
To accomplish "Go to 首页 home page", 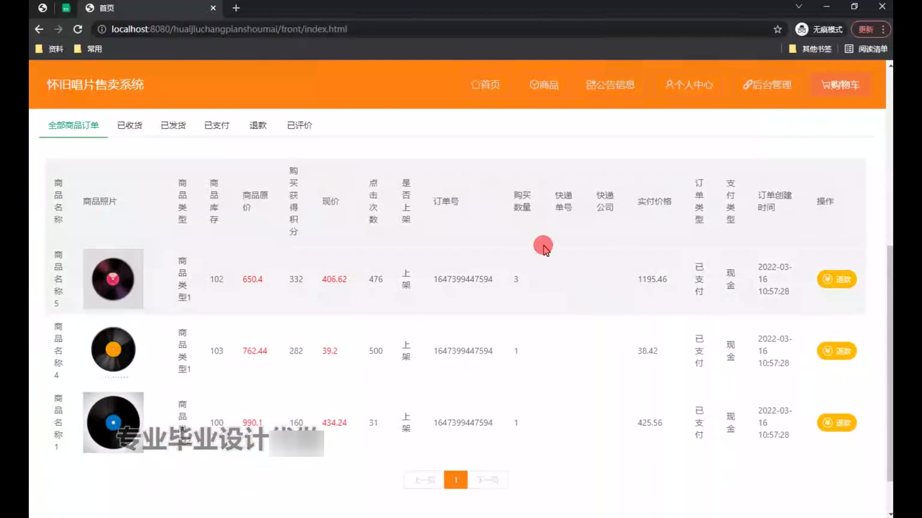I will point(485,85).
